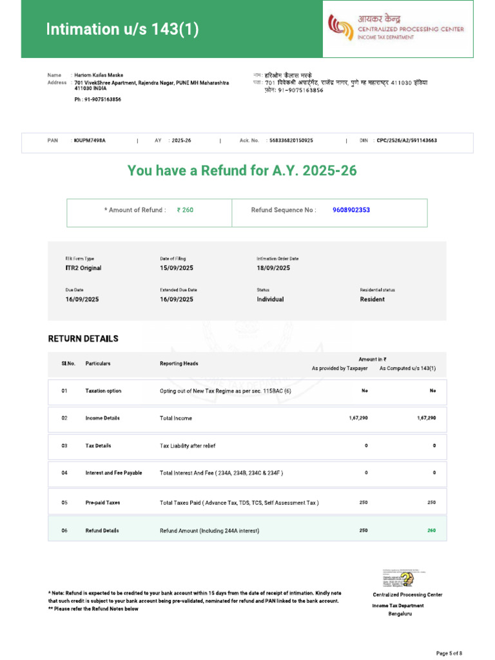This screenshot has width=495, height=660.
Task: Click the Intimation u/s 143(1) header title
Action: 122,29
